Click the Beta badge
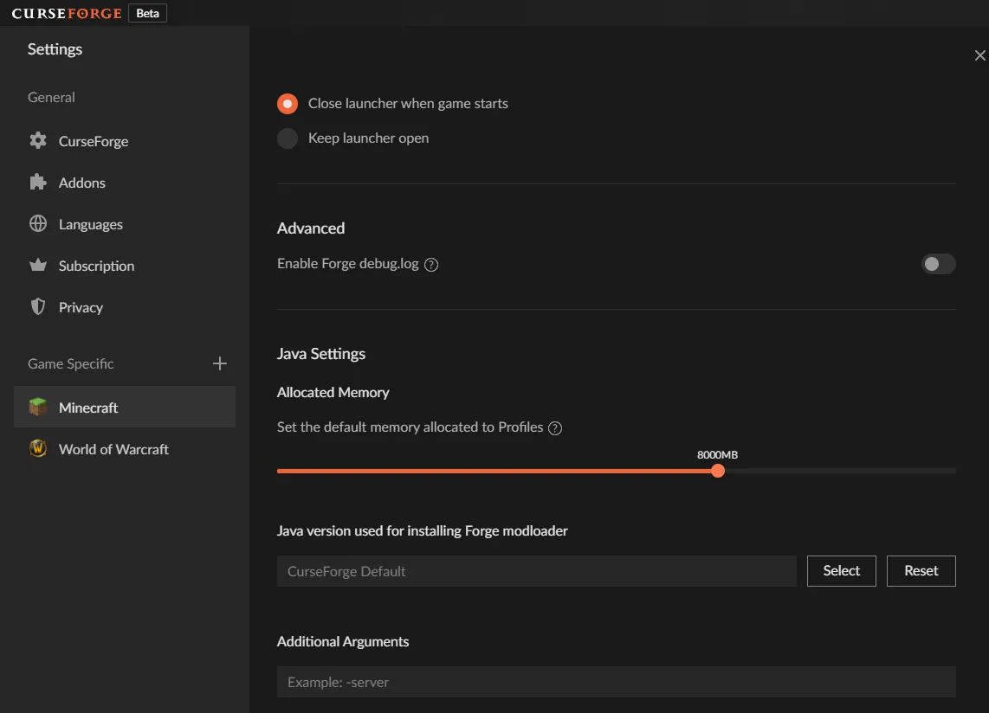Viewport: 989px width, 713px height. pyautogui.click(x=147, y=13)
